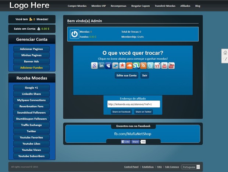Screen dimensions: 228x172
Task: Open Twitter entry in Receba Moedas
Action: click(x=31, y=131)
